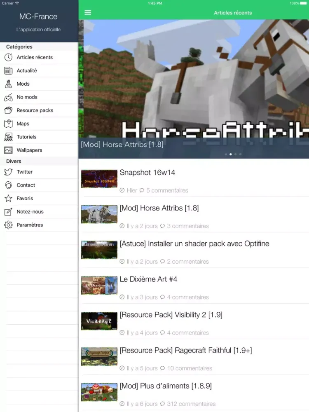Click the Articles récents header title

(x=233, y=13)
